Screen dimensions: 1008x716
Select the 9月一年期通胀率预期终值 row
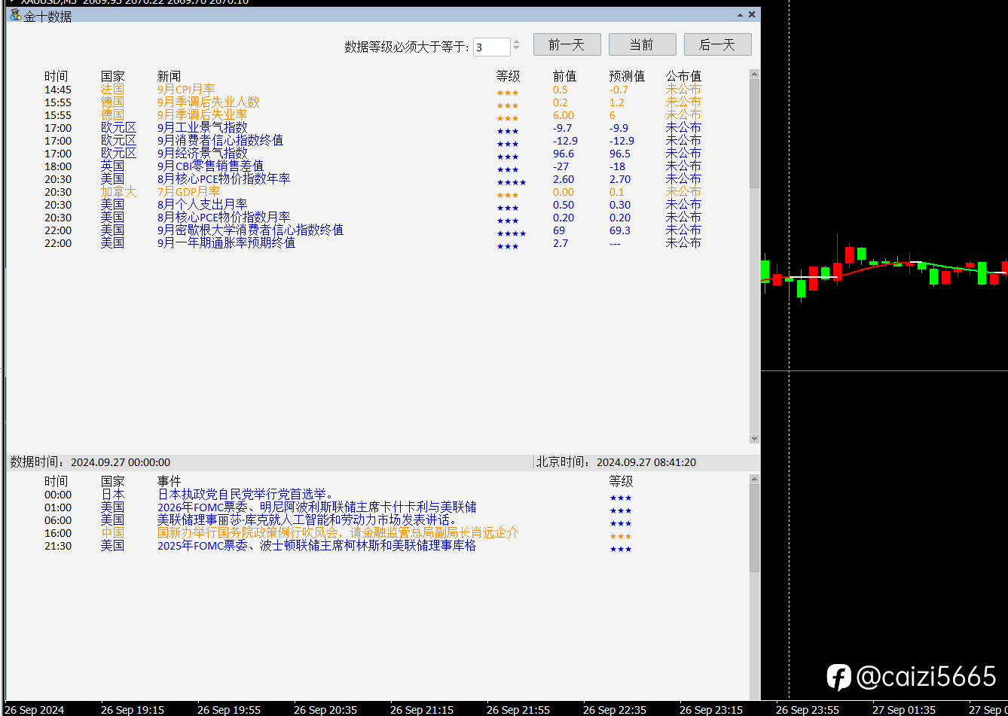tap(373, 243)
